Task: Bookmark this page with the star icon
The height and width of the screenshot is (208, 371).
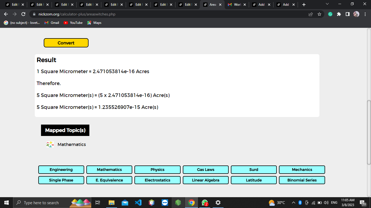Action: [x=319, y=14]
